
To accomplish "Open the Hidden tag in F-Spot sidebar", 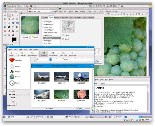I will tap(15, 66).
